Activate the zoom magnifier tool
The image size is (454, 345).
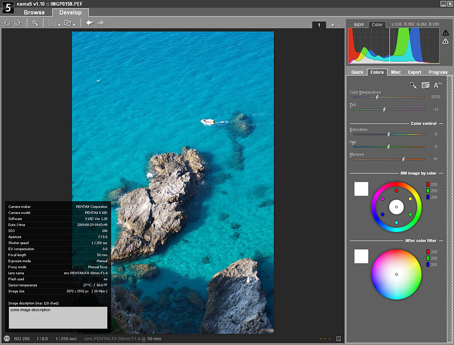(35, 23)
